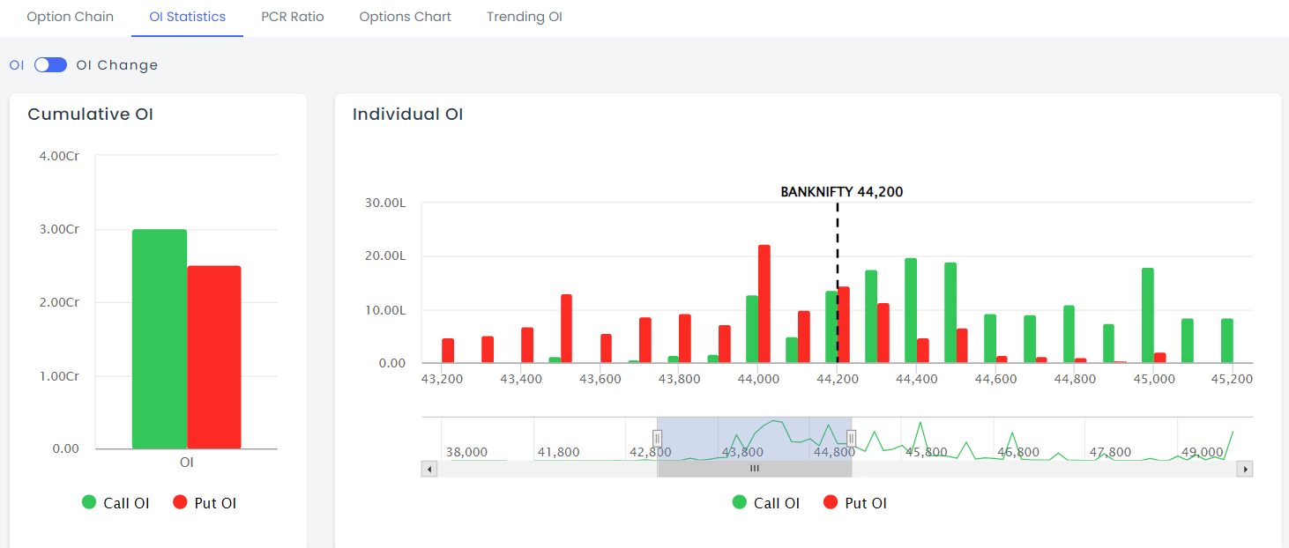This screenshot has height=548, width=1289.
Task: Toggle Put OI legend in Individual OI chart
Action: click(x=855, y=503)
